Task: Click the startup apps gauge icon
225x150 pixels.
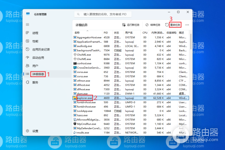Action: point(27,57)
